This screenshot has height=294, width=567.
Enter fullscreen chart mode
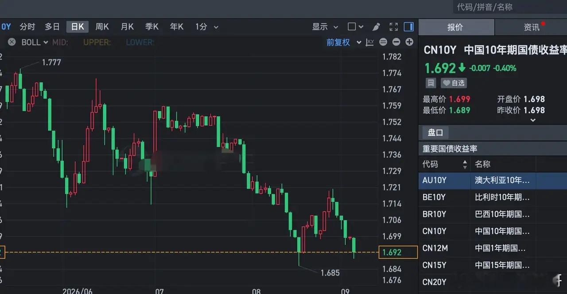(x=393, y=27)
